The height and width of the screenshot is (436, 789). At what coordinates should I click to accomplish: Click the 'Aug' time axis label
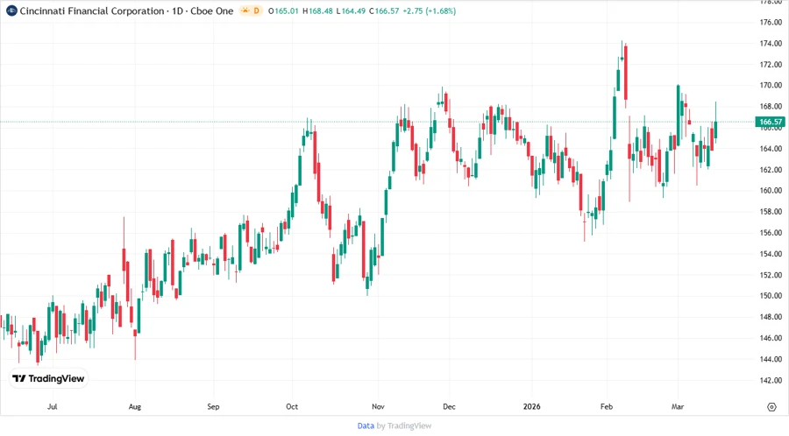(x=134, y=406)
